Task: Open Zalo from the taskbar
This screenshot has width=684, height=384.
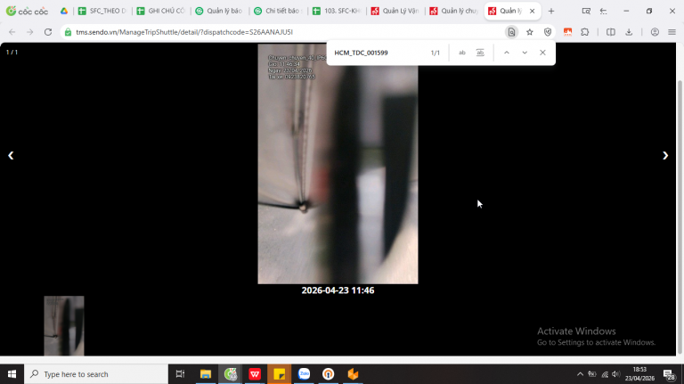Action: [x=304, y=374]
